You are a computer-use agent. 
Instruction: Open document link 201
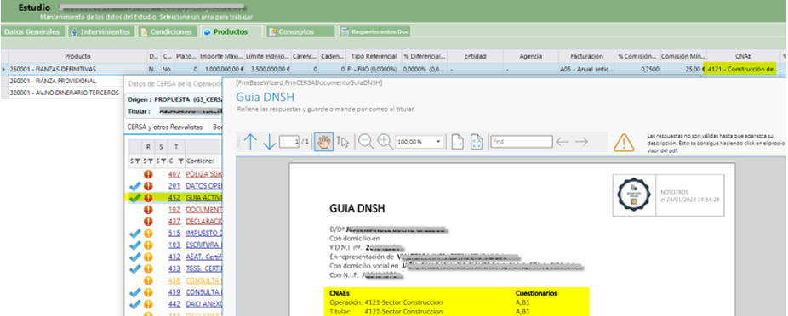174,185
